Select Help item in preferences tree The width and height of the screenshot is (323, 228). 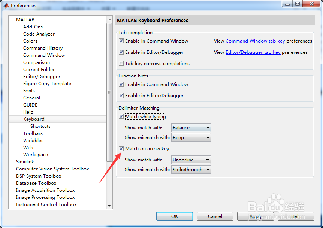pyautogui.click(x=28, y=112)
